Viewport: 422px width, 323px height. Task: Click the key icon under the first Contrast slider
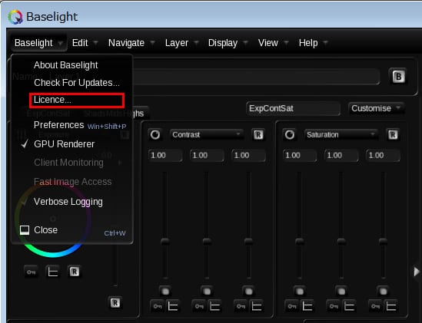click(x=158, y=306)
